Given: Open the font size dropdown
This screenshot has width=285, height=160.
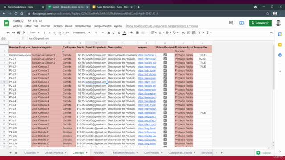Looking at the screenshot, I should tap(99, 33).
